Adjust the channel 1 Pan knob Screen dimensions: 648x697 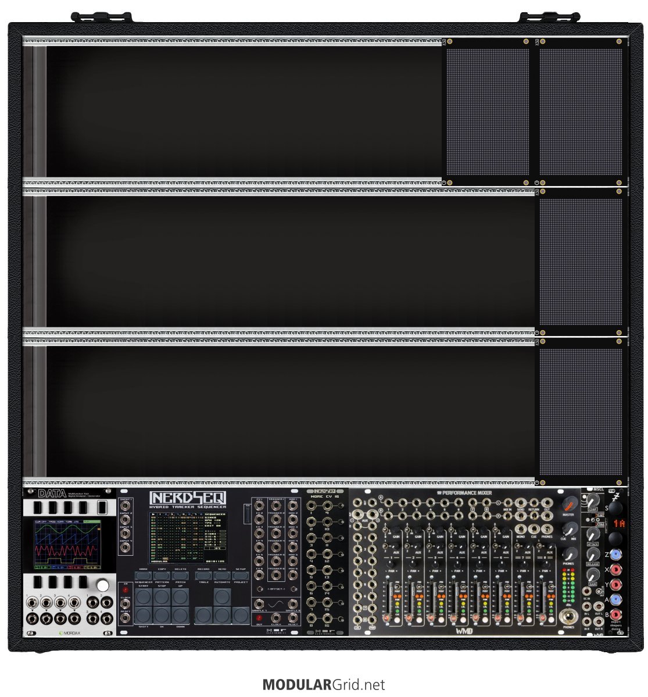click(x=390, y=564)
